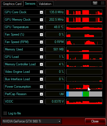Expand the VDDC dropdown arrow

pos(41,101)
